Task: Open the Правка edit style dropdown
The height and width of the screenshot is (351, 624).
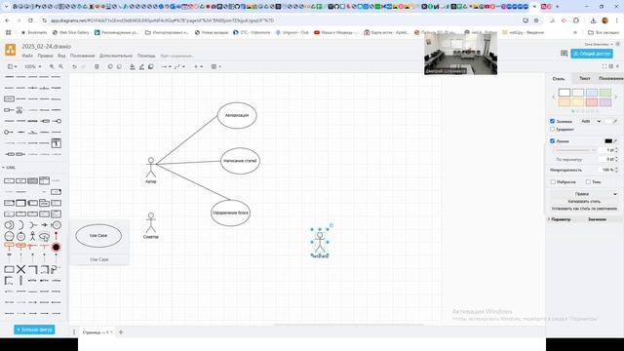Action: (x=584, y=194)
